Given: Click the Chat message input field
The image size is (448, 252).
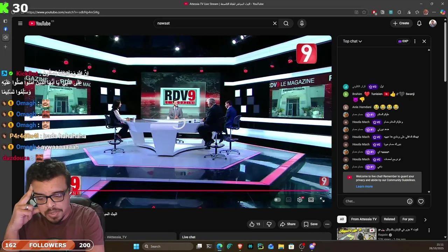Looking at the screenshot, I should [x=374, y=201].
